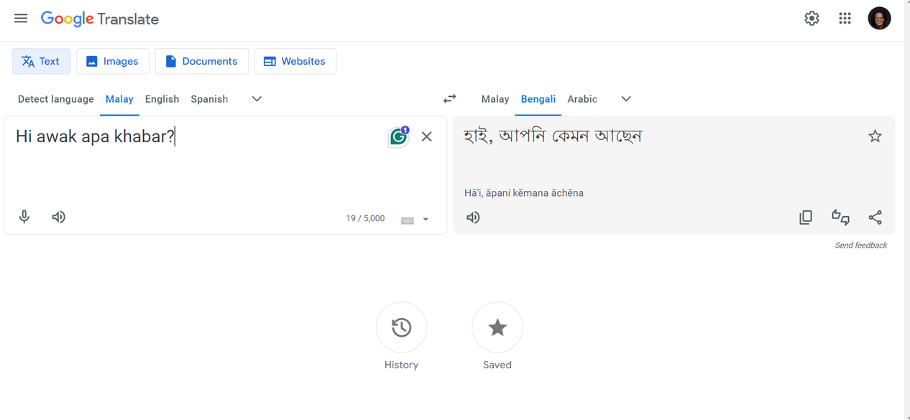Select English as source language
The height and width of the screenshot is (420, 910).
pos(162,99)
